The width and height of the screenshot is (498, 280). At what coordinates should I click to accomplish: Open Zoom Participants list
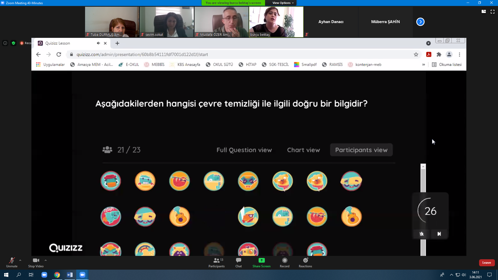(217, 263)
